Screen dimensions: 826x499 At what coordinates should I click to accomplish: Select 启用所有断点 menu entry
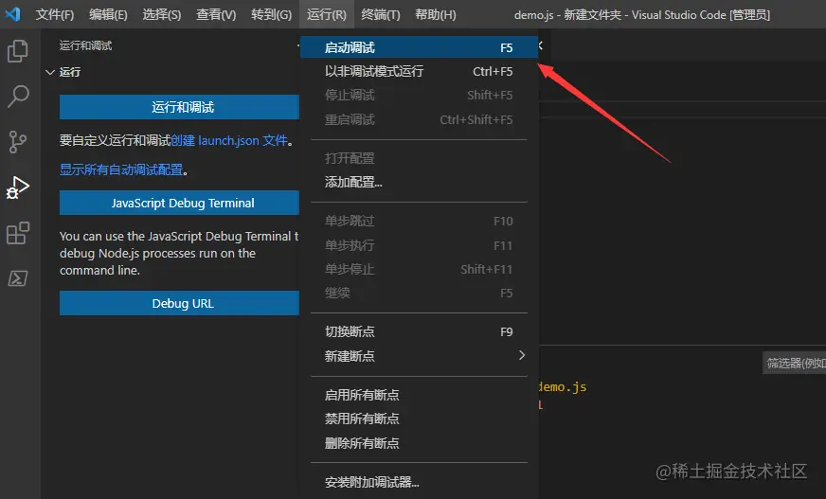(420, 395)
